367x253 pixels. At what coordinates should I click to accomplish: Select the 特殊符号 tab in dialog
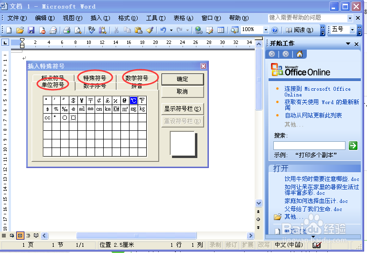[95, 78]
